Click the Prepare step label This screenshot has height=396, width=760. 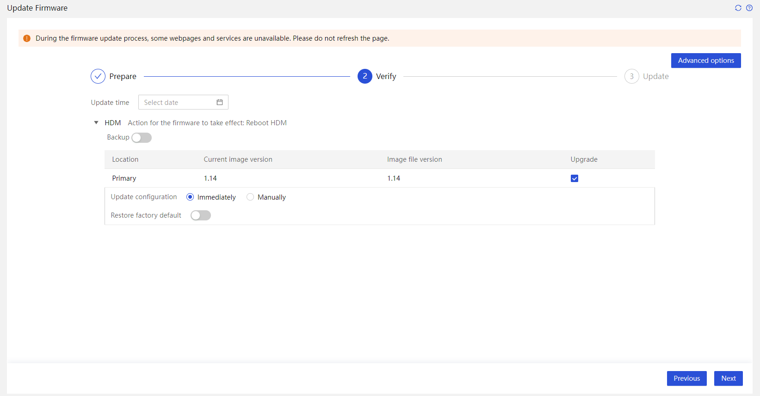click(x=123, y=76)
